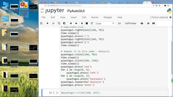Expand the Code cell type dropdown

point(105,23)
